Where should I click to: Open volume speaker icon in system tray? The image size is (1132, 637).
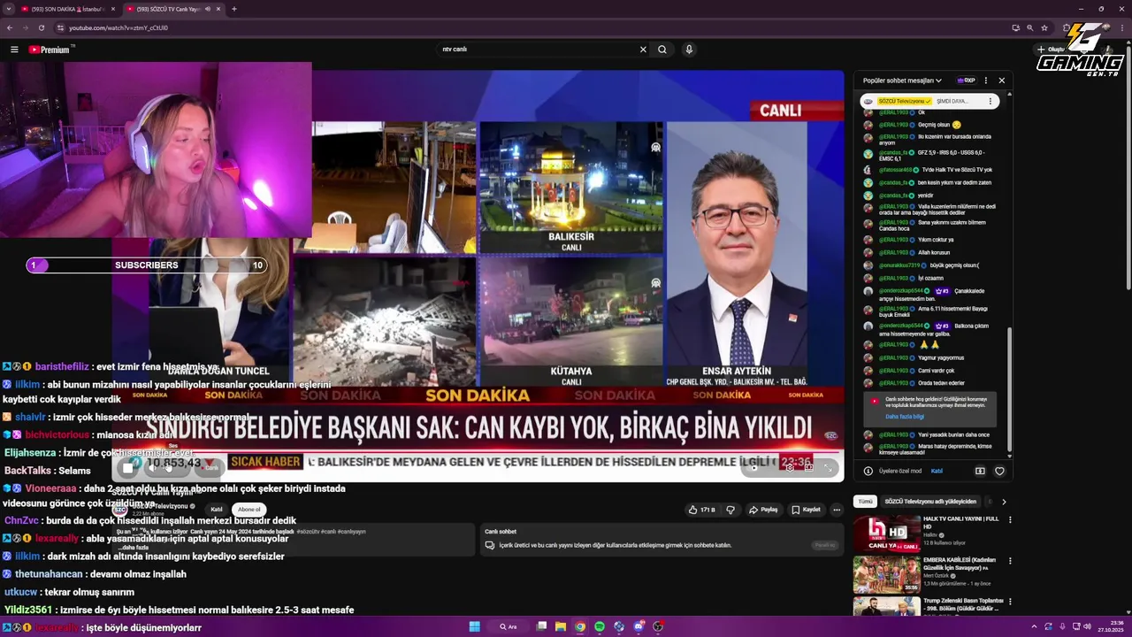[x=1087, y=626]
